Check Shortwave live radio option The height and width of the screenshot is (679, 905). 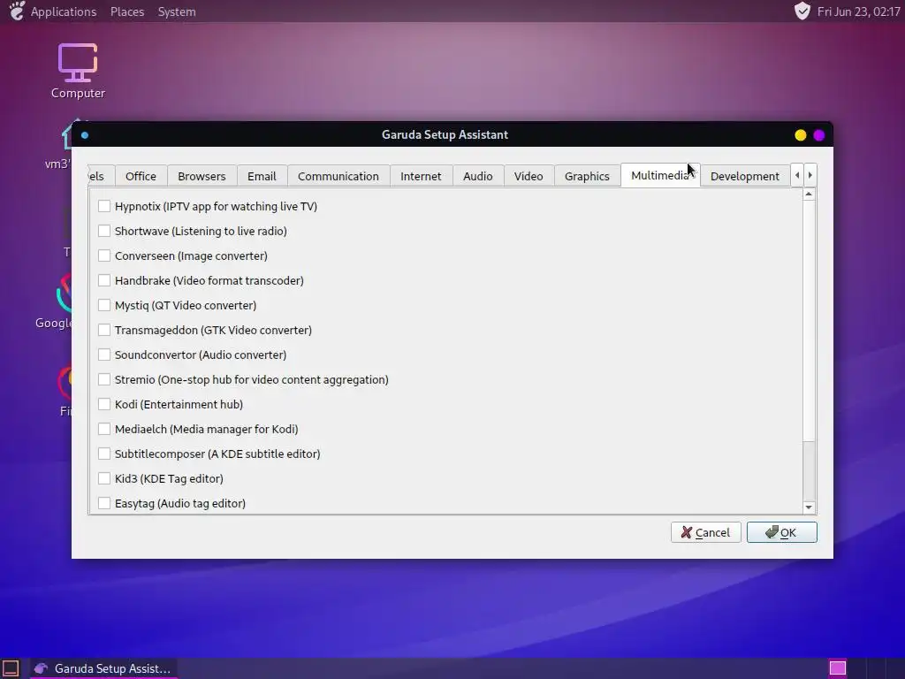104,231
